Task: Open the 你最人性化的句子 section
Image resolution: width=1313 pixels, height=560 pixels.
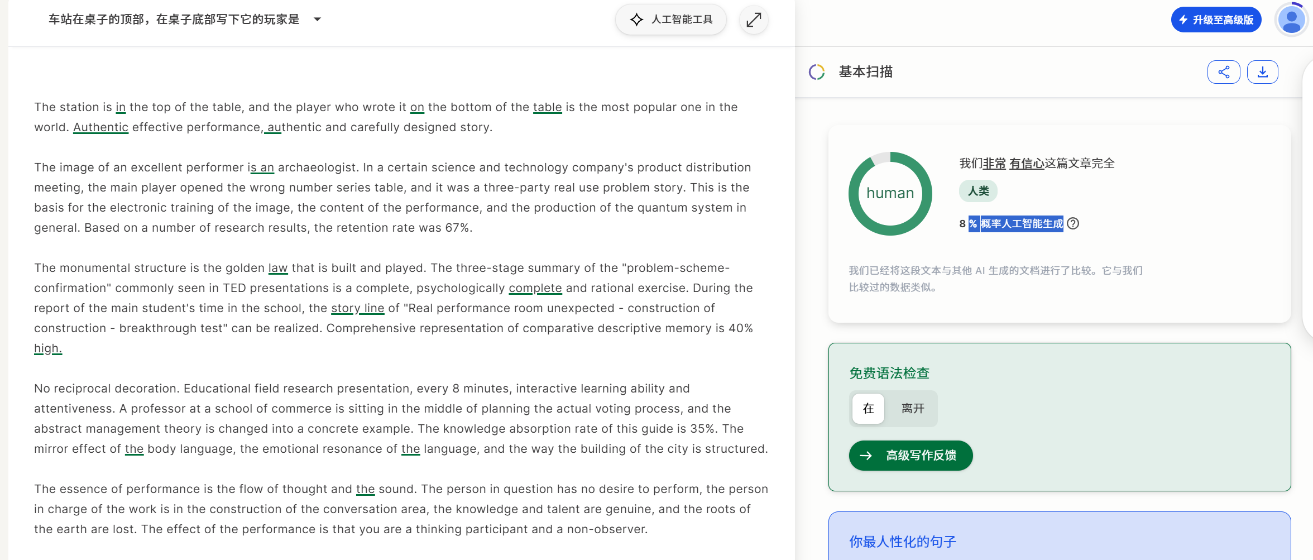Action: [903, 542]
